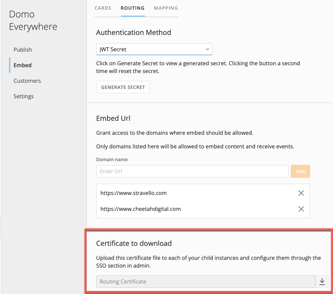Open the Authentication Method dropdown
This screenshot has width=333, height=294.
coord(154,49)
